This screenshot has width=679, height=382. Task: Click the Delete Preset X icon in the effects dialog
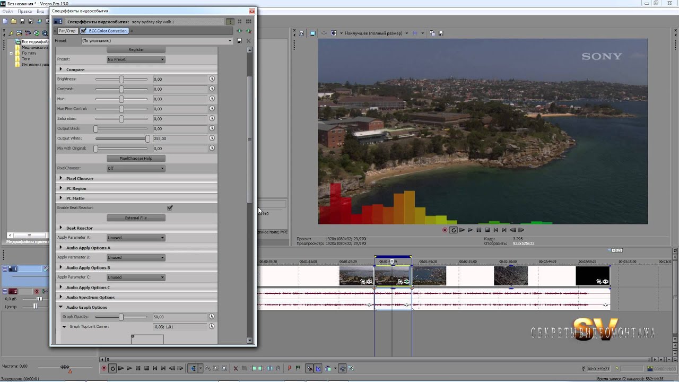pyautogui.click(x=248, y=41)
